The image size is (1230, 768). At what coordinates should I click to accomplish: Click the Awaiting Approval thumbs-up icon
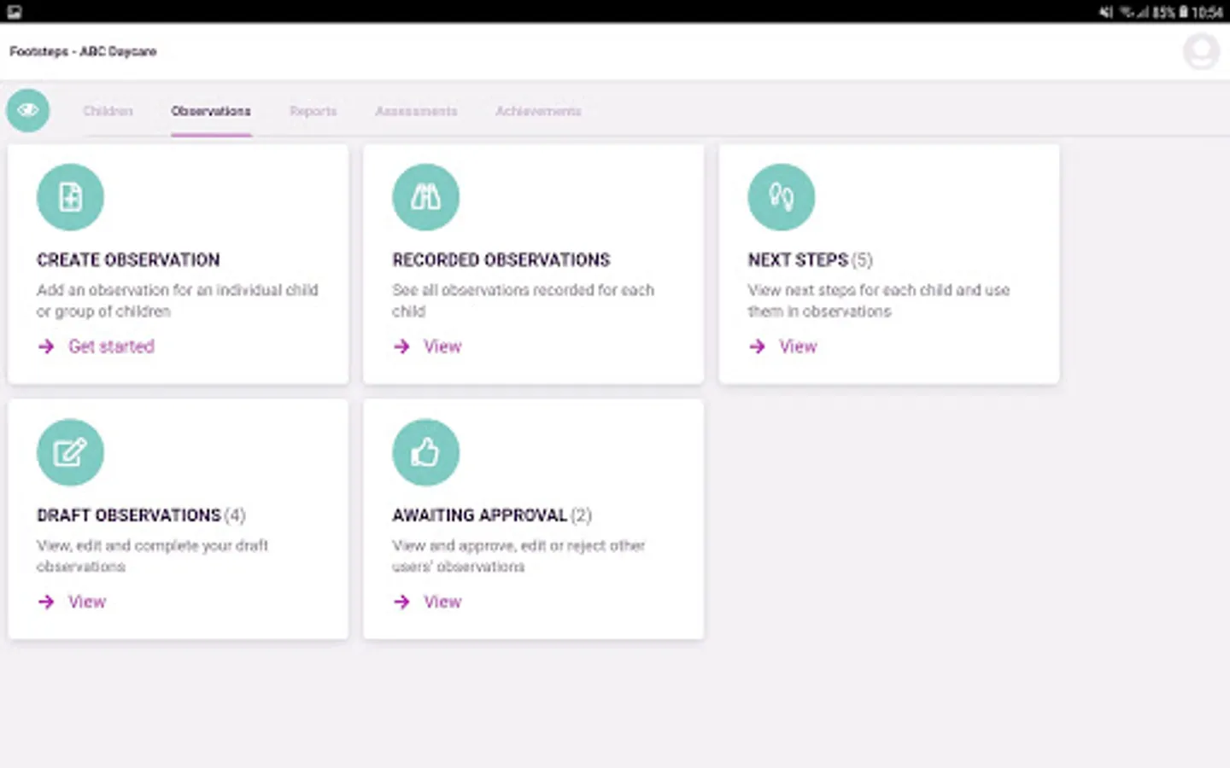point(426,452)
